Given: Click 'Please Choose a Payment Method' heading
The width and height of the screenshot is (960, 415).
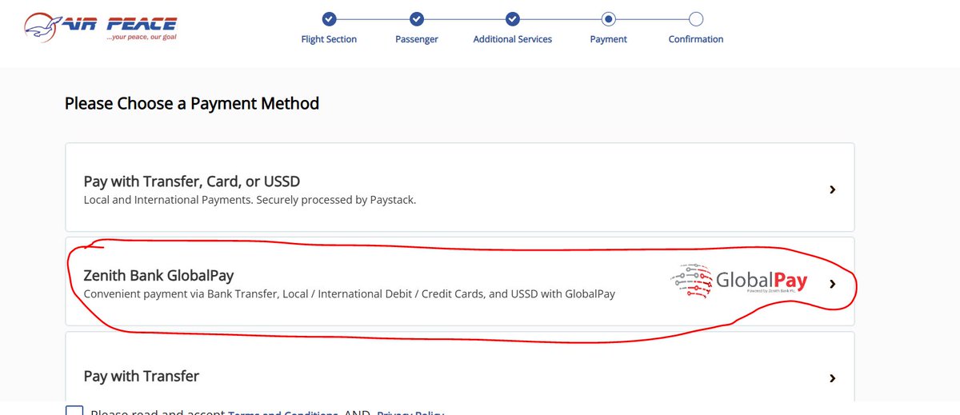Looking at the screenshot, I should (192, 103).
